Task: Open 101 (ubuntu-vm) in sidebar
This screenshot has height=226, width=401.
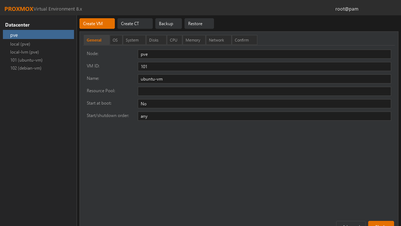Action: click(x=26, y=60)
